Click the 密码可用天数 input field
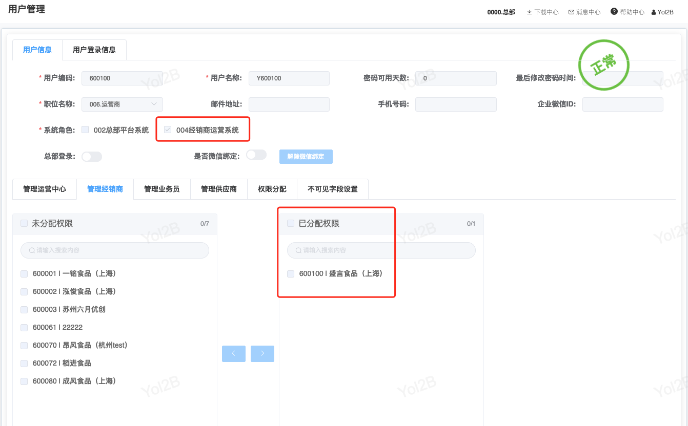Screen dimensions: 688x426 point(456,78)
